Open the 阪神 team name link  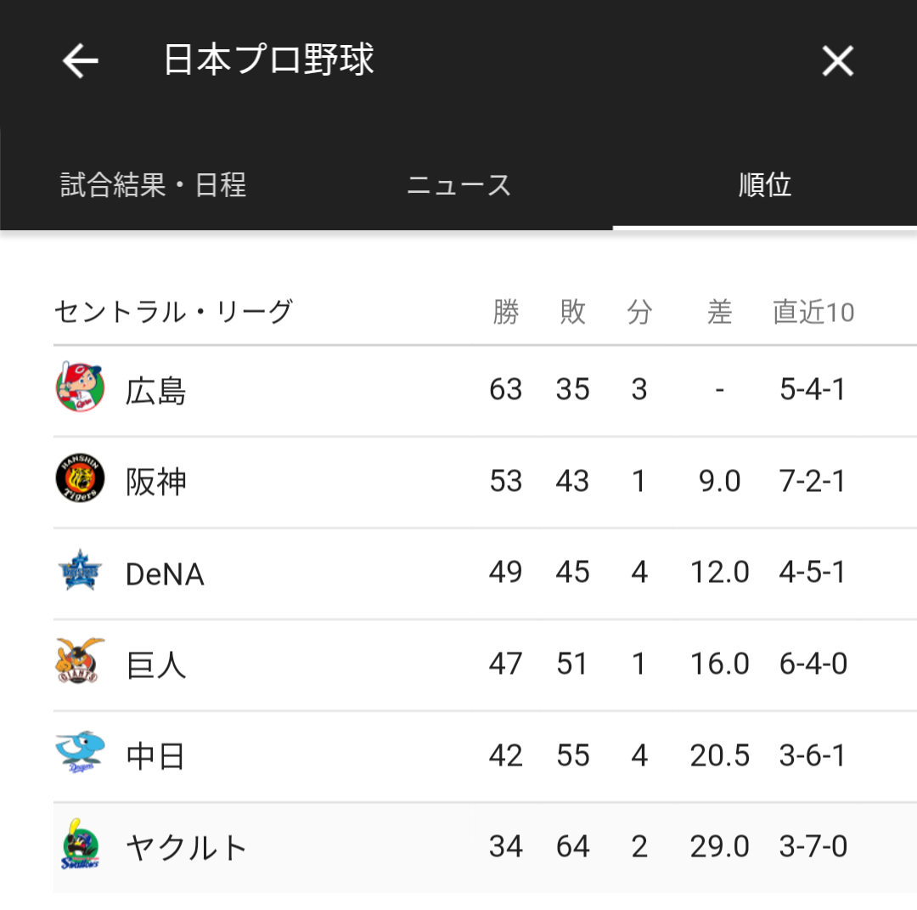[155, 483]
